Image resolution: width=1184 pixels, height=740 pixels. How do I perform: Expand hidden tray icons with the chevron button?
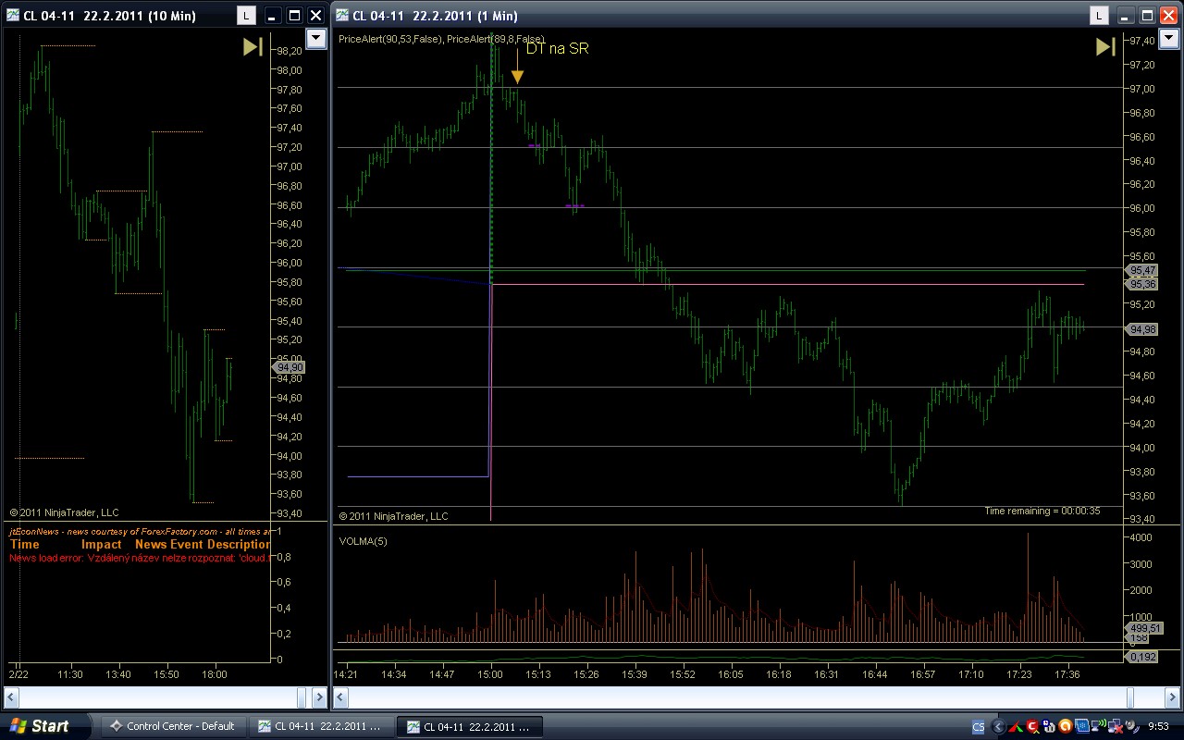[x=998, y=727]
